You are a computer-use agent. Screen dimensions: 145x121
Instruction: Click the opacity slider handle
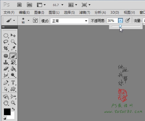120,26
